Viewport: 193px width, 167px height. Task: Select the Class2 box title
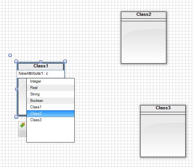point(144,15)
